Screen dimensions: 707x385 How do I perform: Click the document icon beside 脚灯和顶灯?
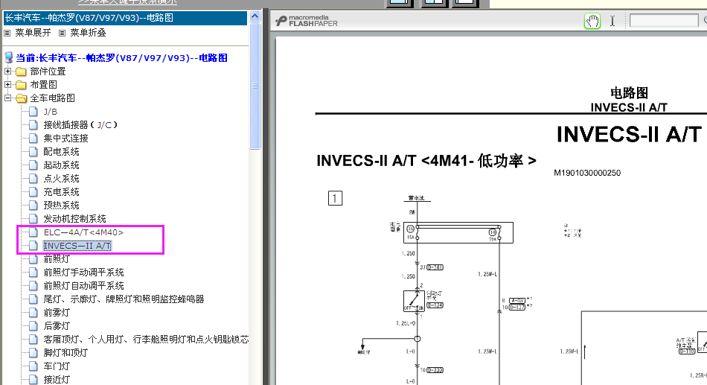(33, 352)
